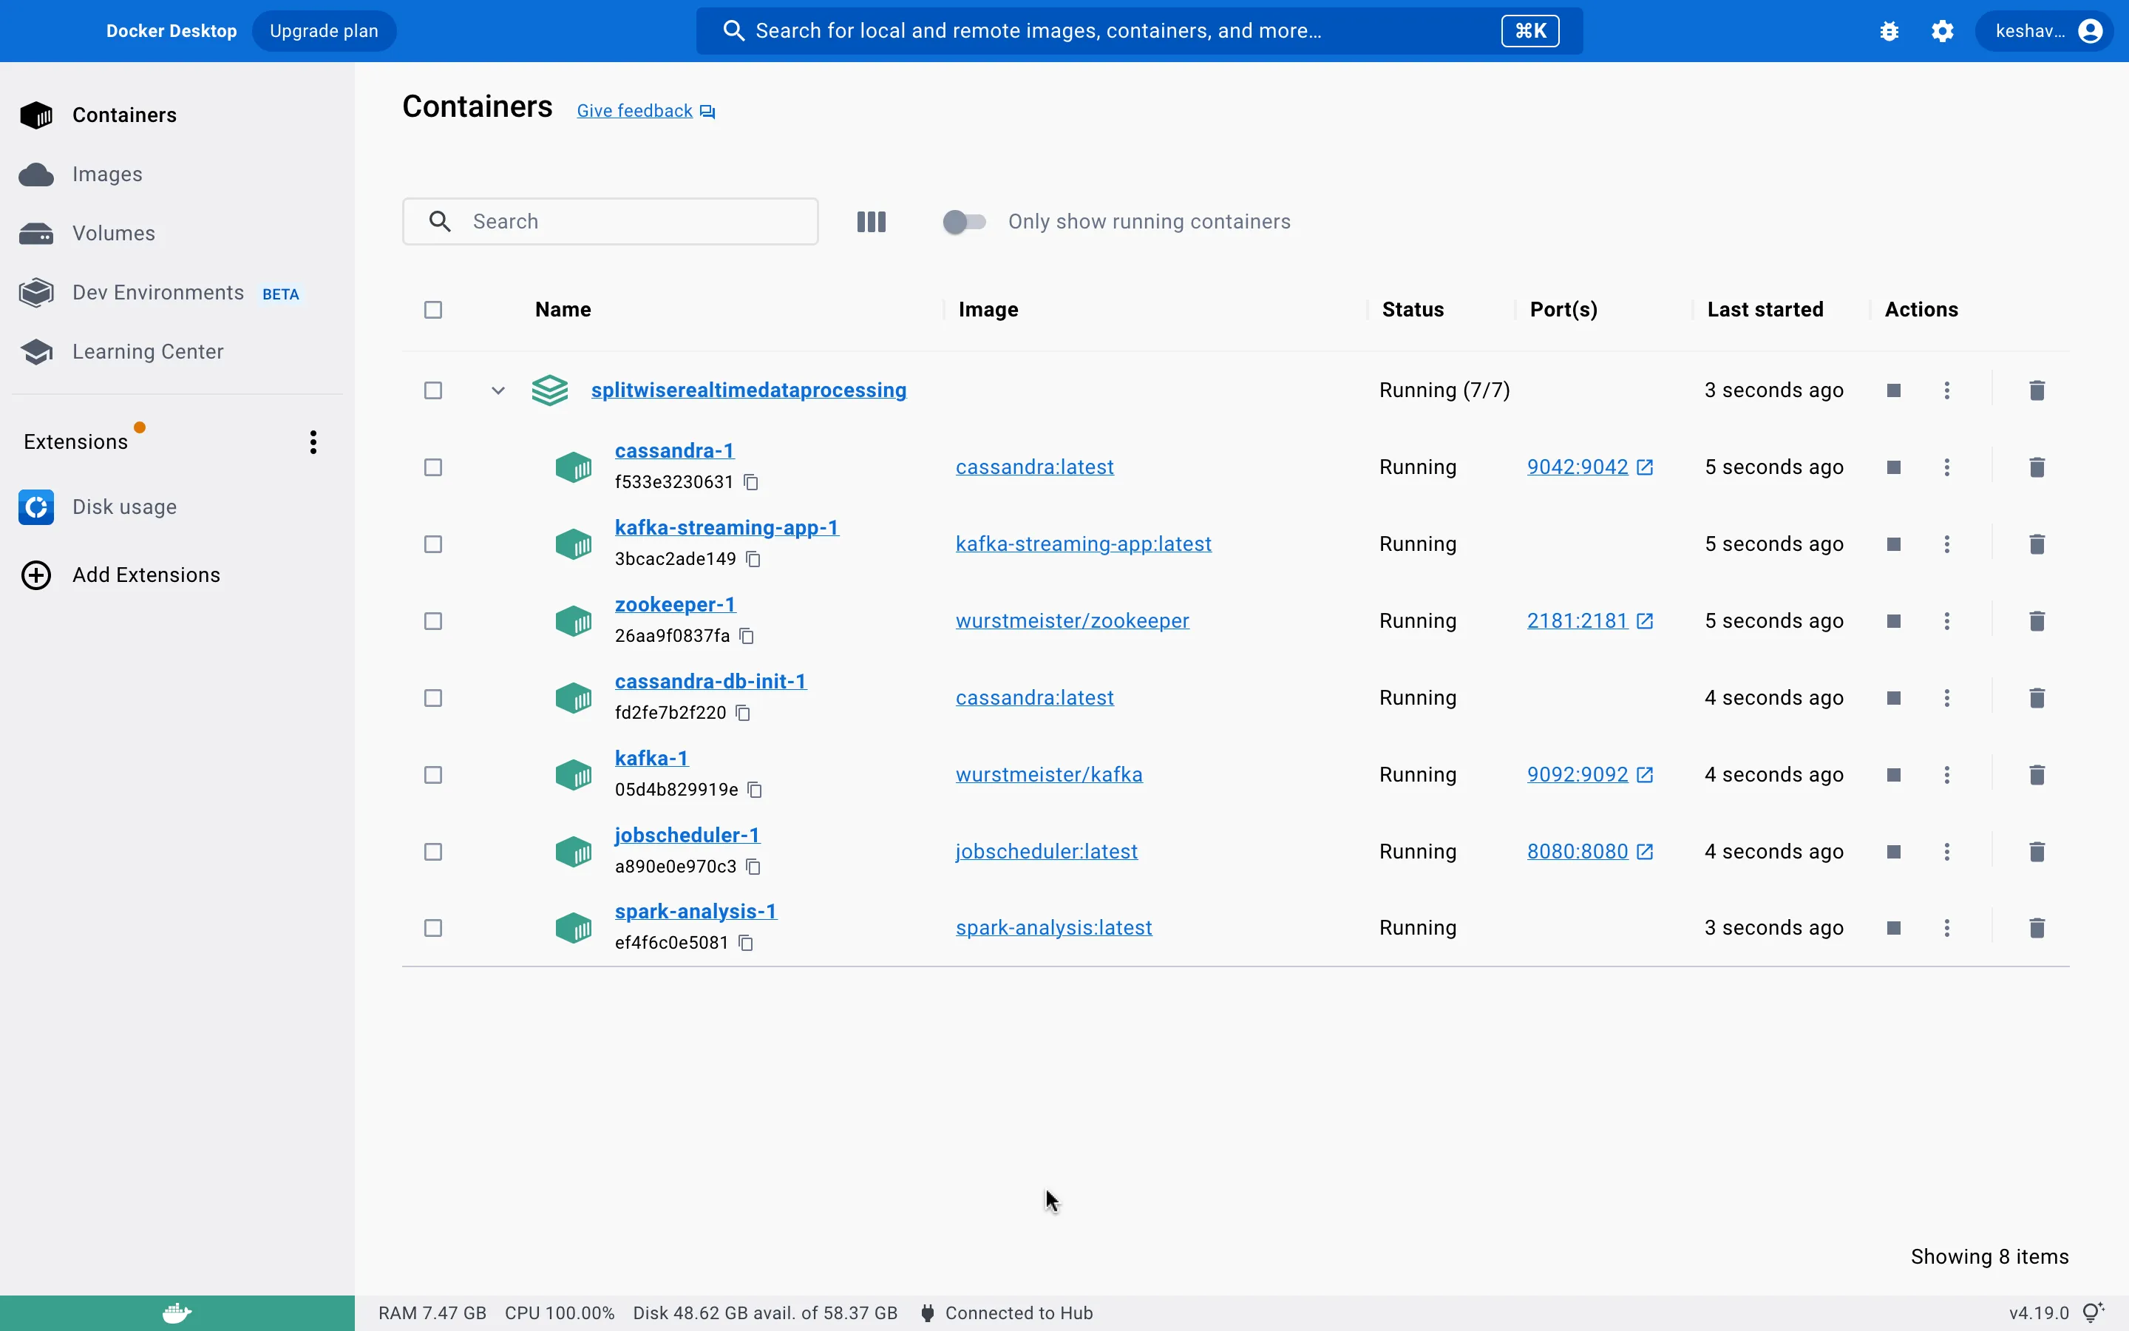Stop the cassandra-1 container

pos(1894,467)
